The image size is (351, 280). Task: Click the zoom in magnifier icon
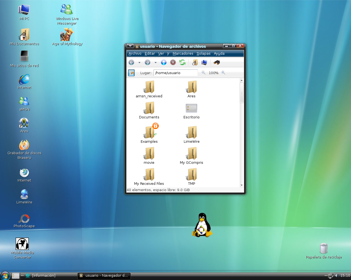[x=223, y=73]
